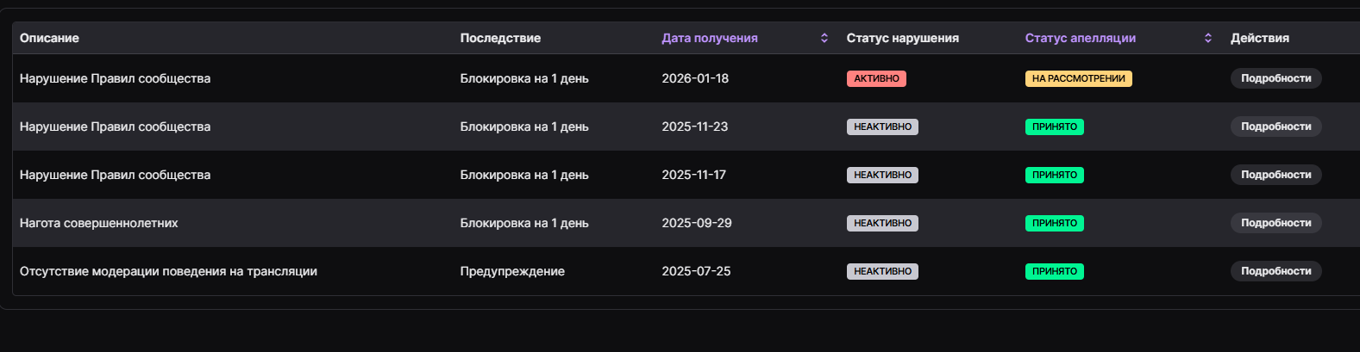Select the "Нагота совершеннолетних" description text

click(x=99, y=223)
